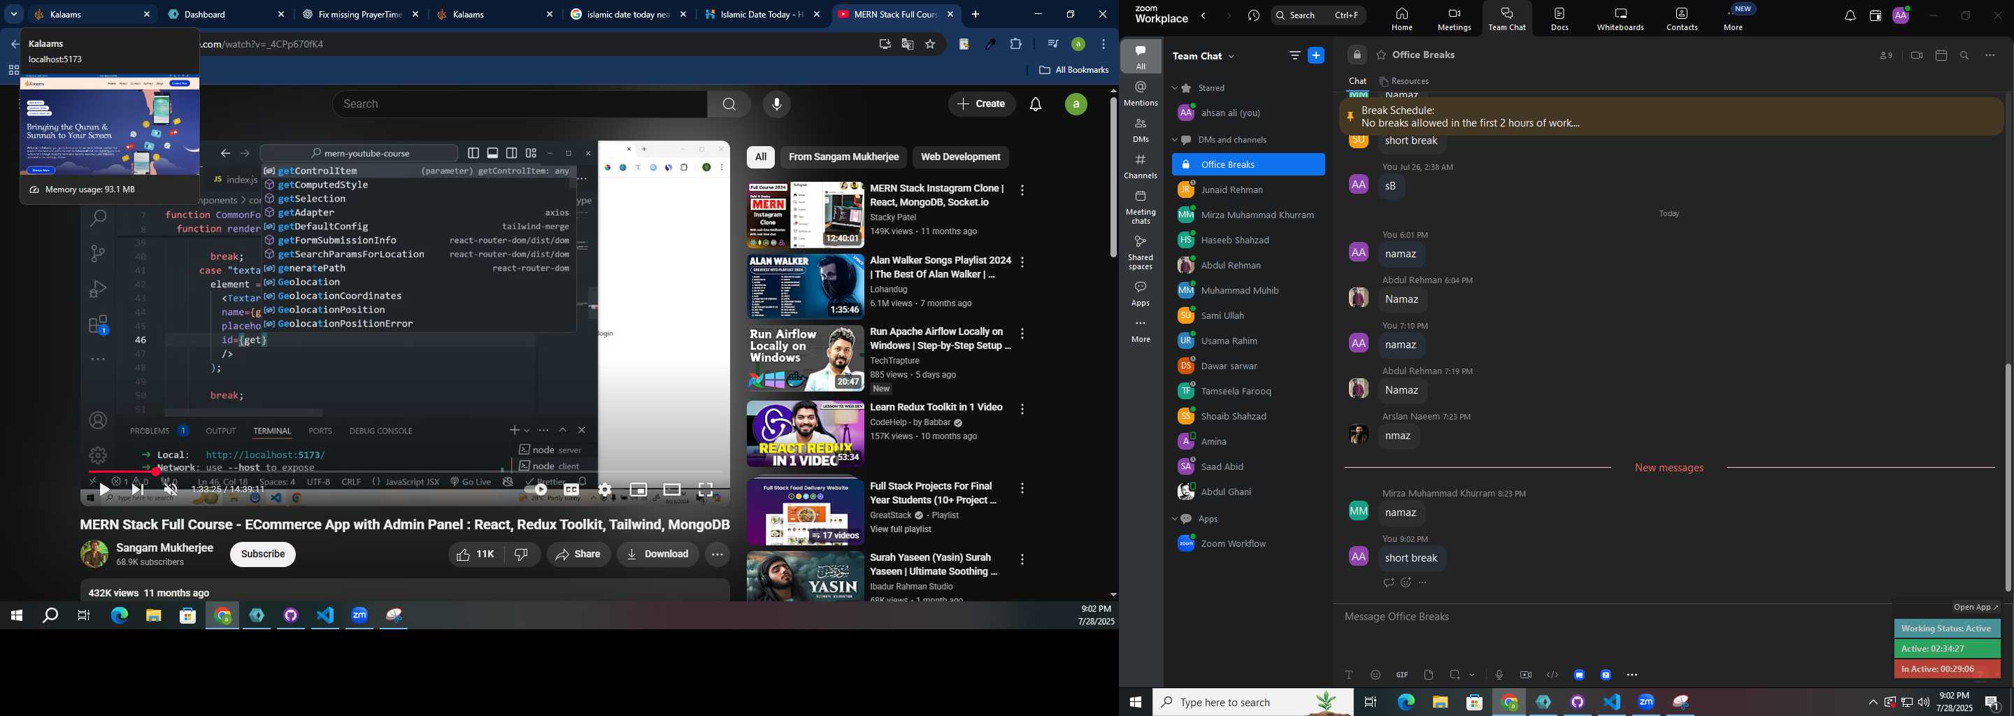Click the new chat plus button

(1316, 55)
